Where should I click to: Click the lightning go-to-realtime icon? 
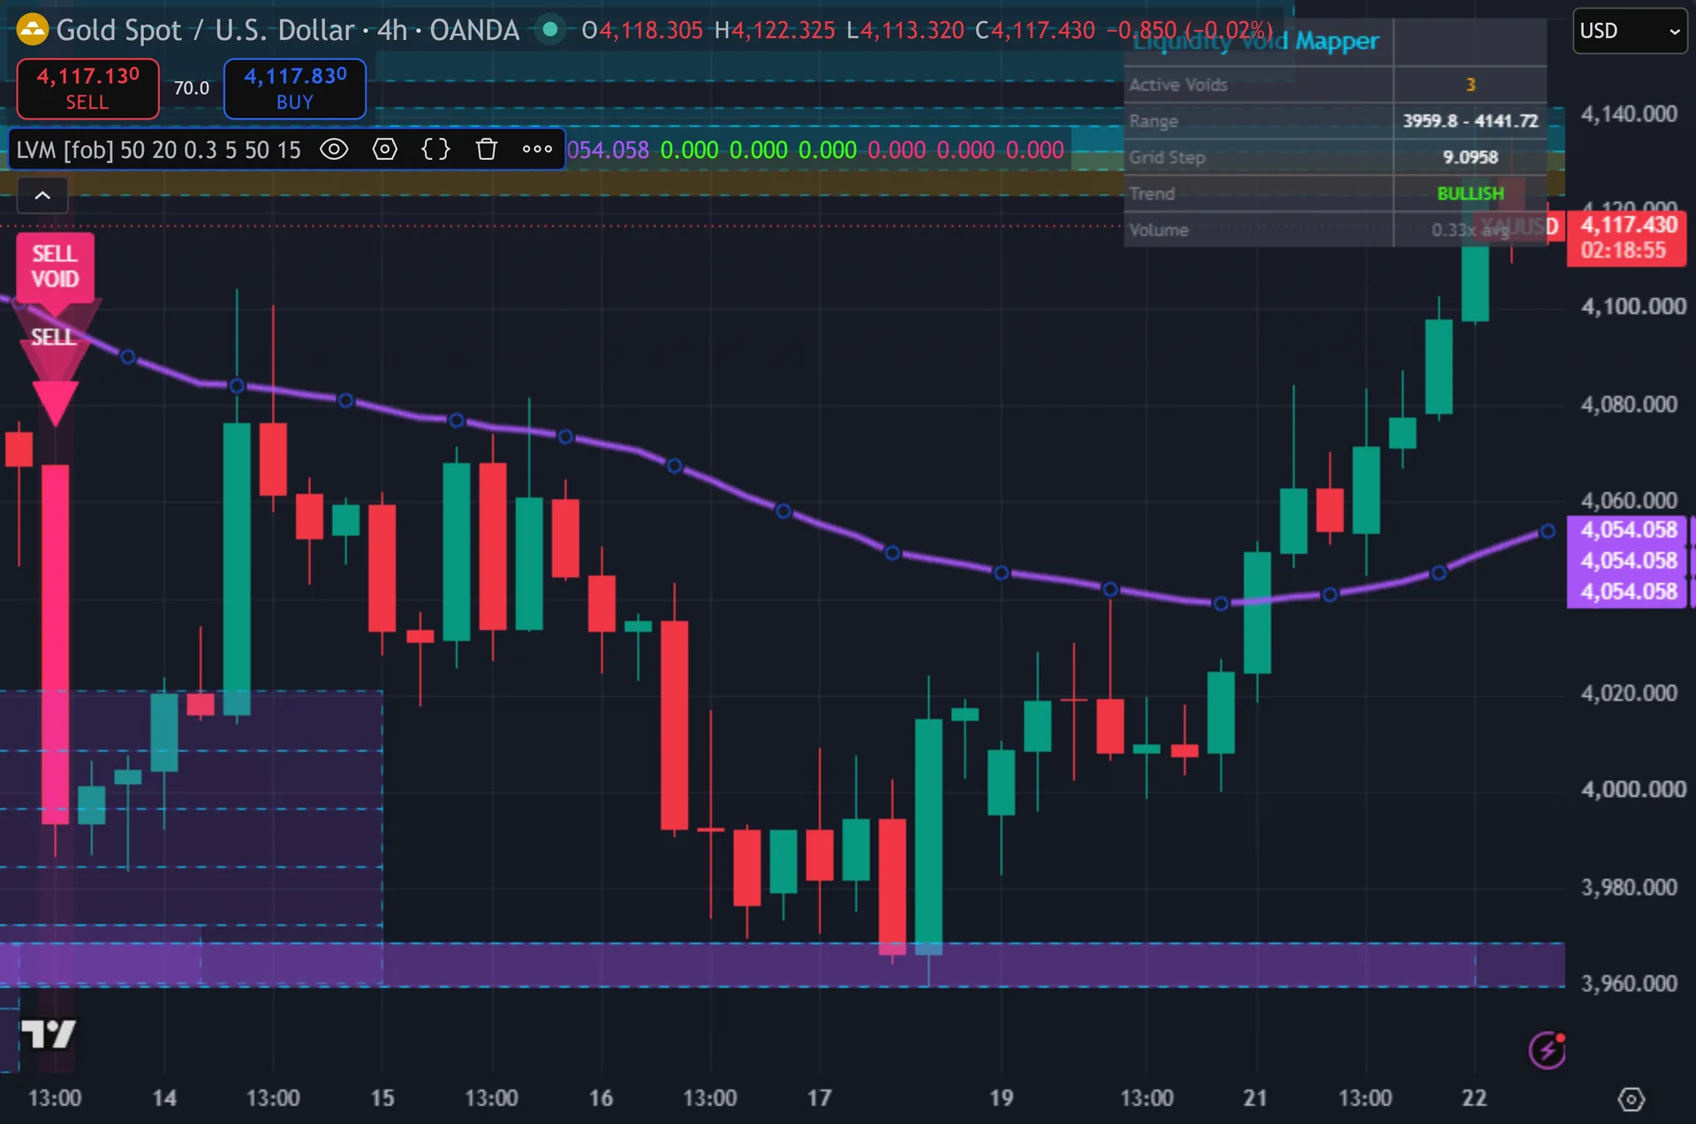(x=1547, y=1050)
